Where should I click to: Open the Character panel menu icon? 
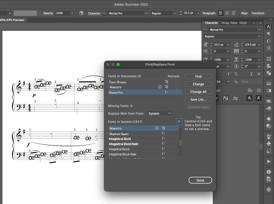[260, 23]
